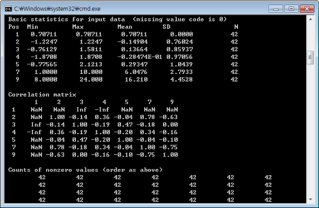The height and width of the screenshot is (208, 319).
Task: Click the 'Correlation matrix' heading
Action: tap(42, 95)
